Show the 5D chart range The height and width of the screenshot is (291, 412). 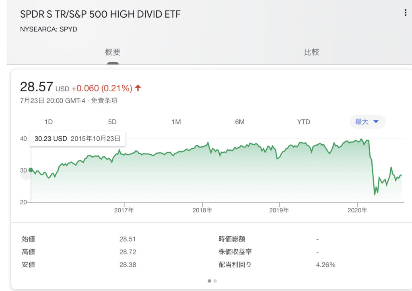tap(112, 122)
